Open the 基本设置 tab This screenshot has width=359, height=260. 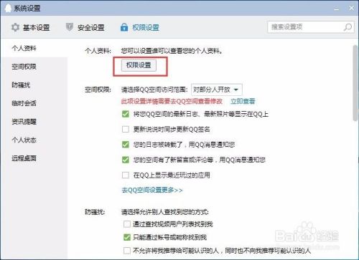(x=30, y=27)
